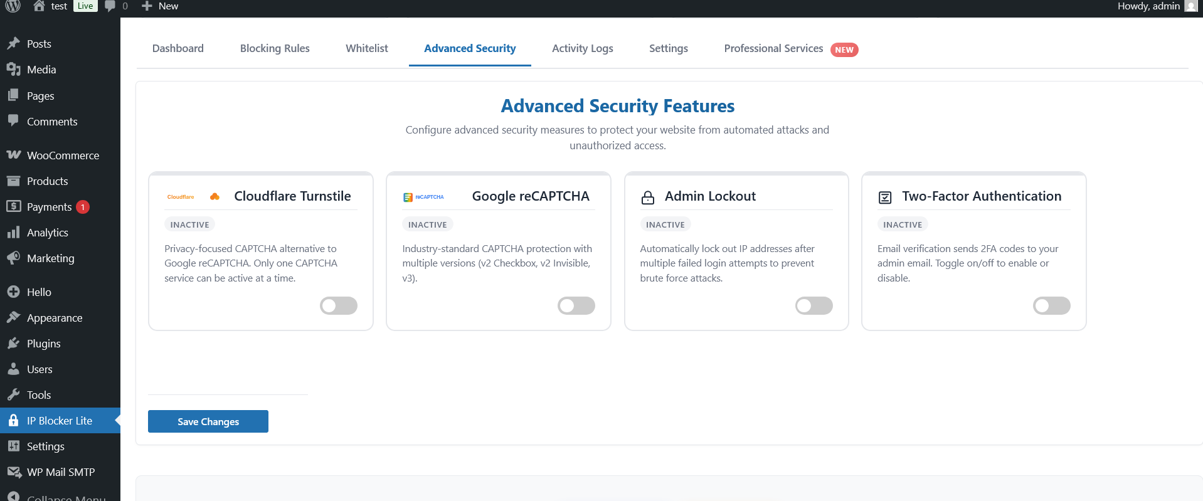Click the Tools wrench icon
This screenshot has height=501, width=1203.
click(x=13, y=395)
